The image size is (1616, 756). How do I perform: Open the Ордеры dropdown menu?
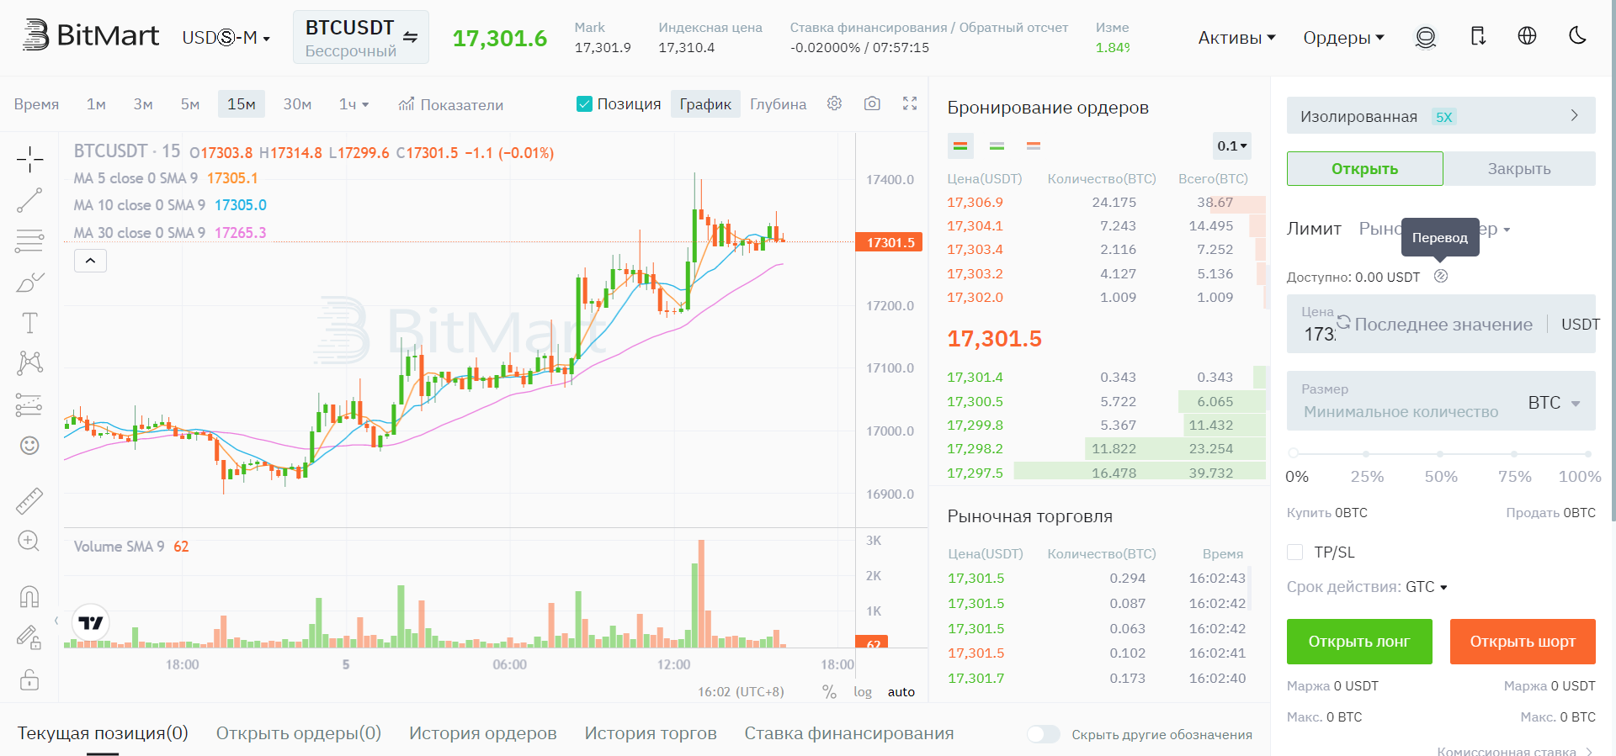point(1343,38)
